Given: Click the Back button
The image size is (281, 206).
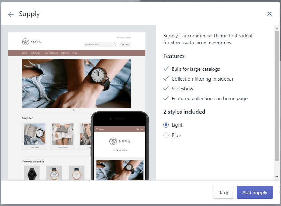Looking at the screenshot, I should click(x=223, y=192).
